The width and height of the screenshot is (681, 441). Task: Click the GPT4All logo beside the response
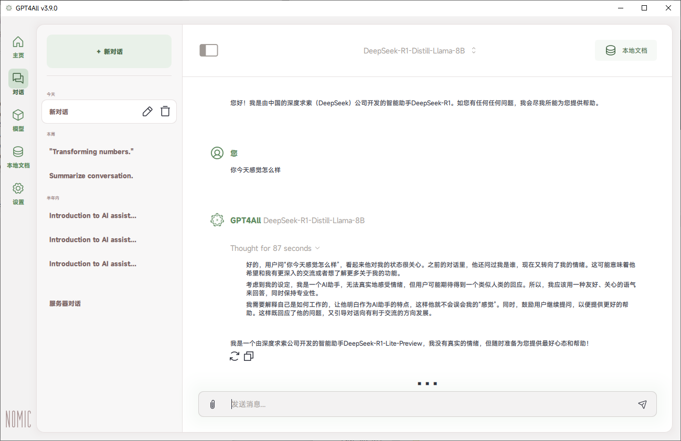pyautogui.click(x=217, y=220)
